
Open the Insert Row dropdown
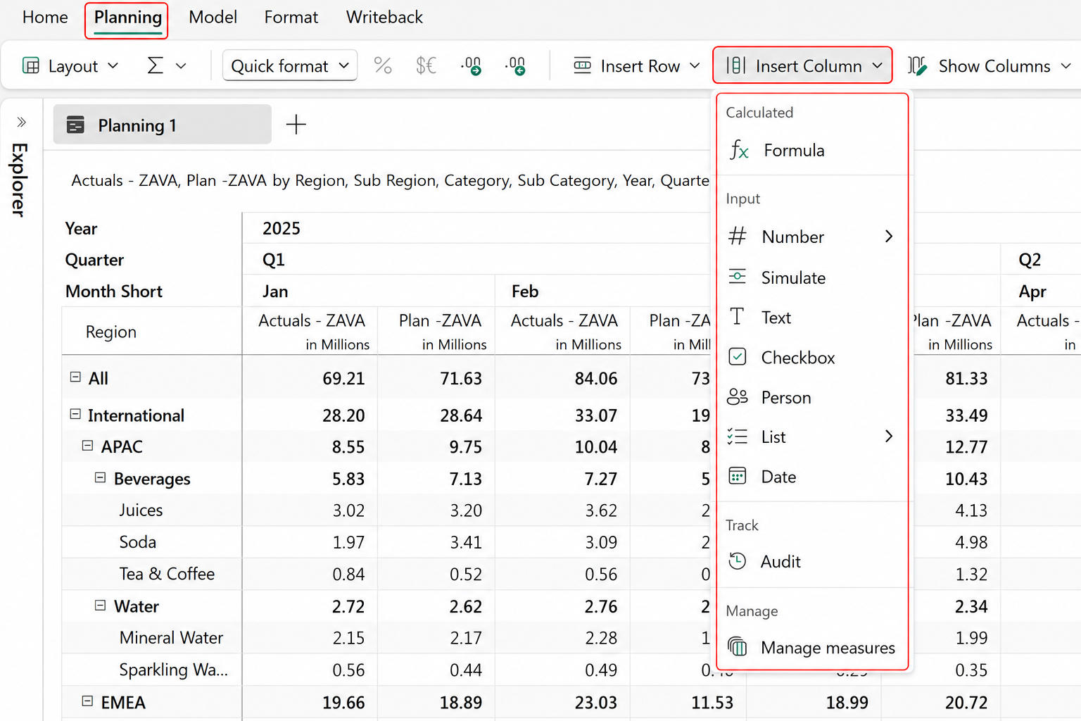(637, 65)
